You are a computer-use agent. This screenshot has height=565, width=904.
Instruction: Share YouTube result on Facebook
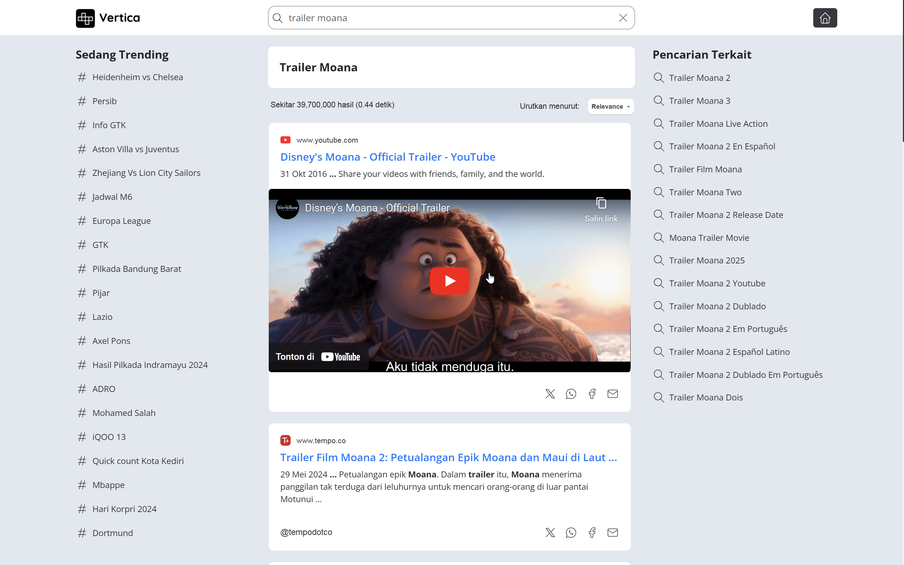point(592,393)
